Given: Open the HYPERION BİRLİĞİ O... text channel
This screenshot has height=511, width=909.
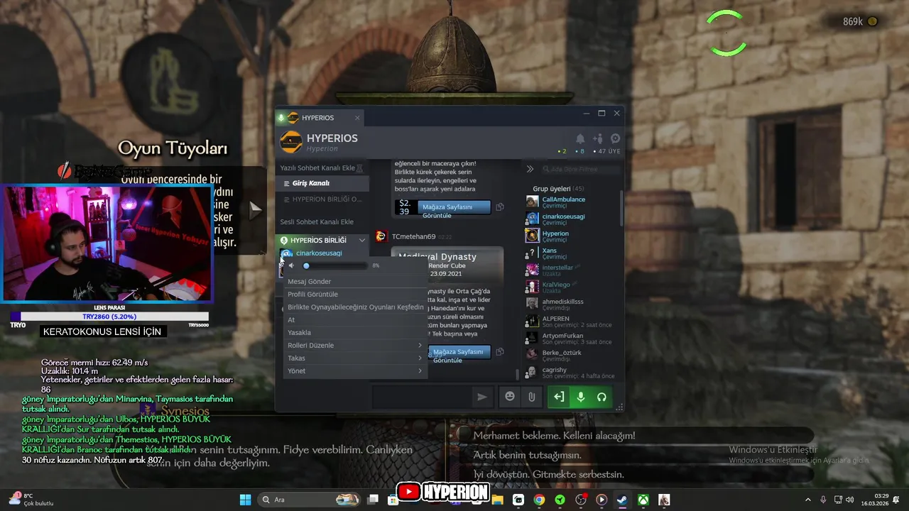Looking at the screenshot, I should 322,199.
